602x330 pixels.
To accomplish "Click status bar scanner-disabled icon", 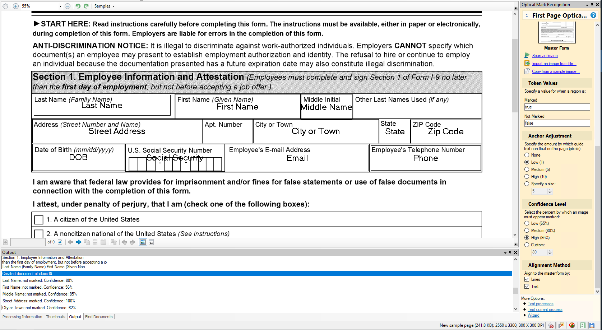I will point(551,325).
